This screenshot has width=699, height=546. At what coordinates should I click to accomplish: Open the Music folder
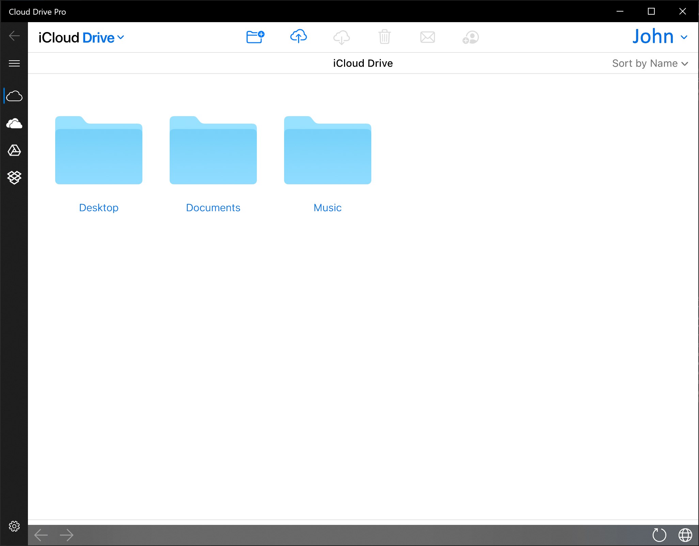coord(327,150)
